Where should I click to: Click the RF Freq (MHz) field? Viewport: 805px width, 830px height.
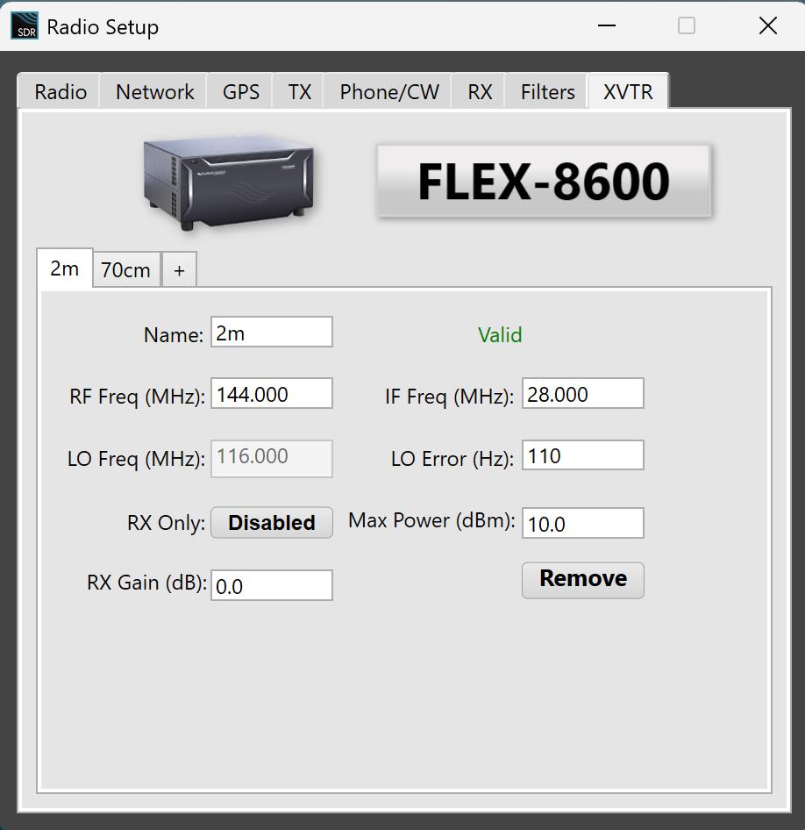point(272,393)
